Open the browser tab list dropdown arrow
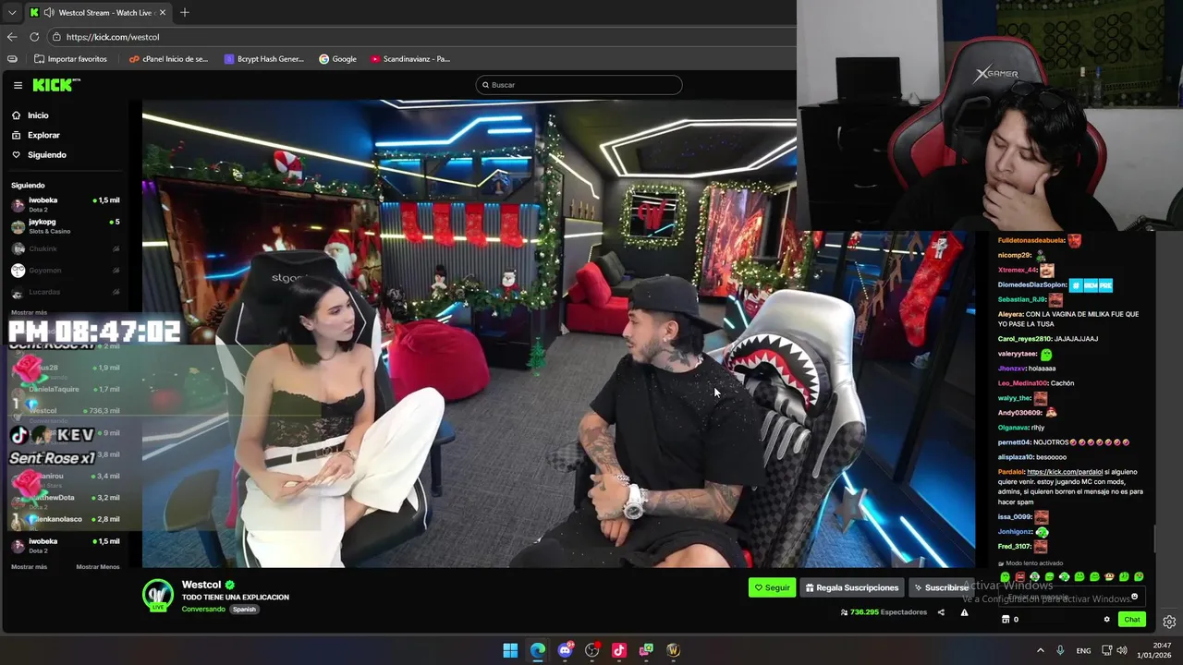Screen dimensions: 1183x665 tap(12, 13)
